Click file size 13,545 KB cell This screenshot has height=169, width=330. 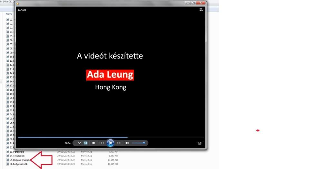[112, 160]
